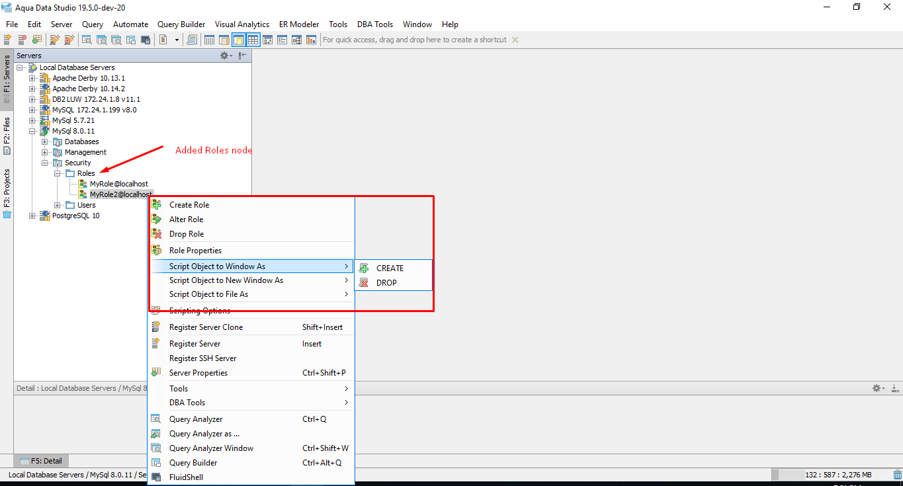Open Script Object to File As submenu

tap(251, 294)
